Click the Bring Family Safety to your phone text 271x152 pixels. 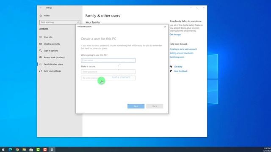[185, 21]
